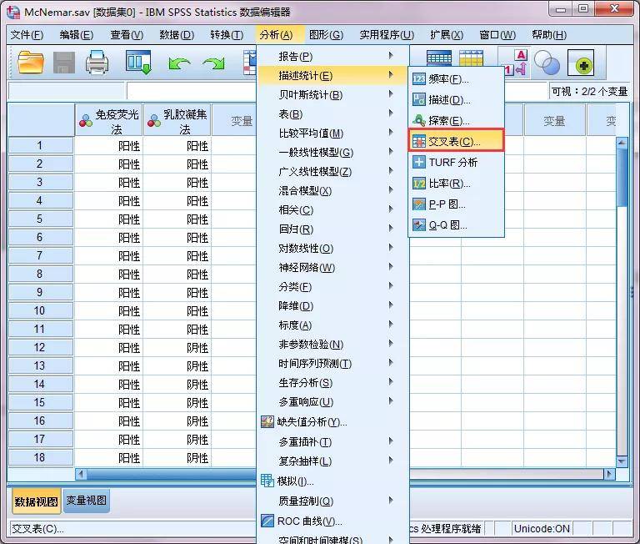Switch to 数据视图 tab
This screenshot has height=544, width=640.
coord(36,501)
